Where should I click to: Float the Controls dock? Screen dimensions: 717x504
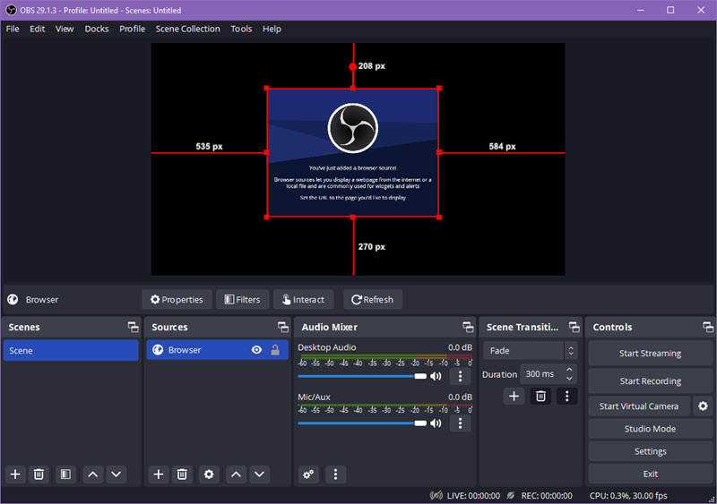(x=708, y=327)
